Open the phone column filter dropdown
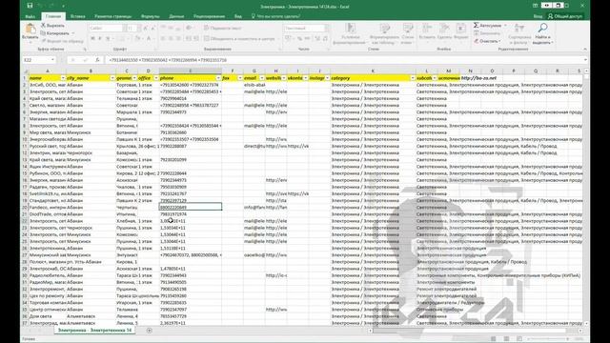This screenshot has width=610, height=343. [x=218, y=78]
